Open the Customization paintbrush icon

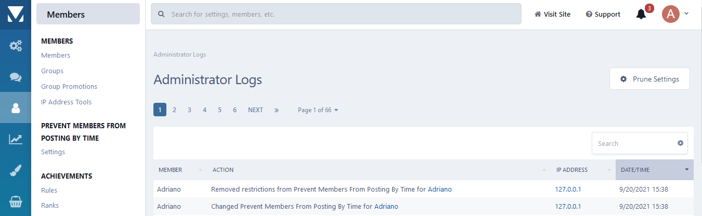[x=16, y=170]
